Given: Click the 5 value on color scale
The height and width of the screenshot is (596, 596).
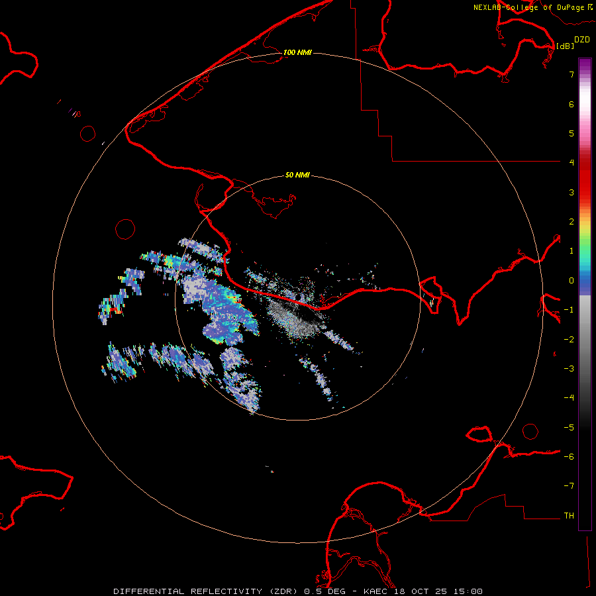Looking at the screenshot, I should [571, 133].
